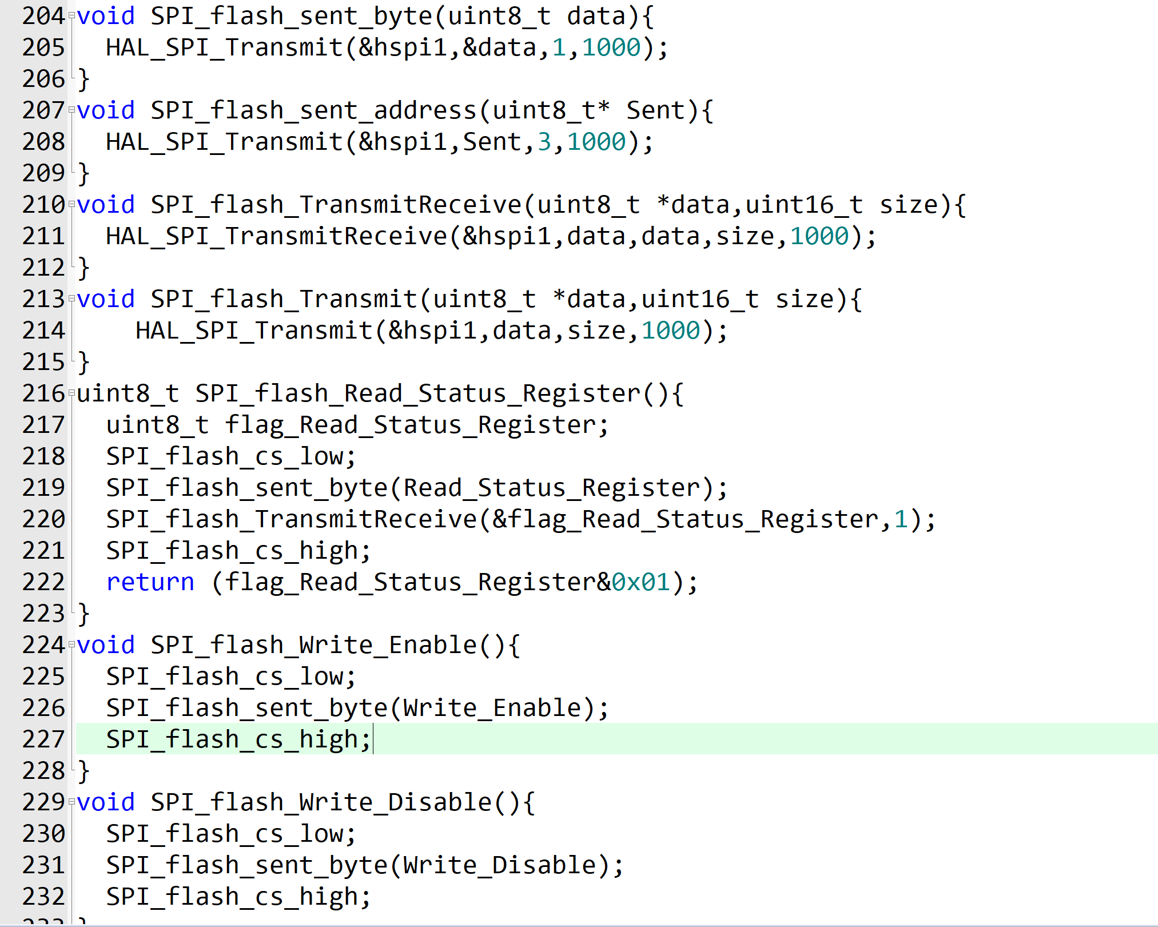
Task: Click the closing brace on line 223
Action: click(84, 614)
